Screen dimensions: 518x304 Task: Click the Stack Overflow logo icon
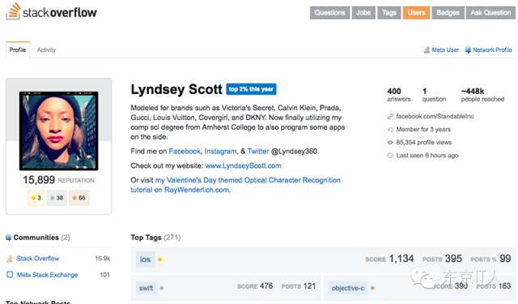tap(14, 11)
